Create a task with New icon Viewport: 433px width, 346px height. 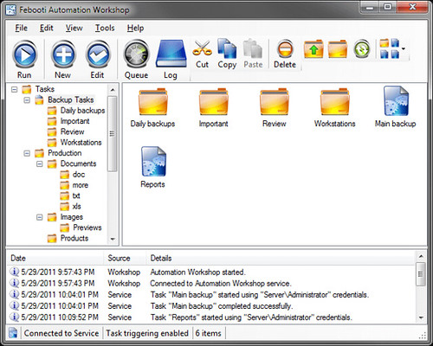pyautogui.click(x=63, y=54)
